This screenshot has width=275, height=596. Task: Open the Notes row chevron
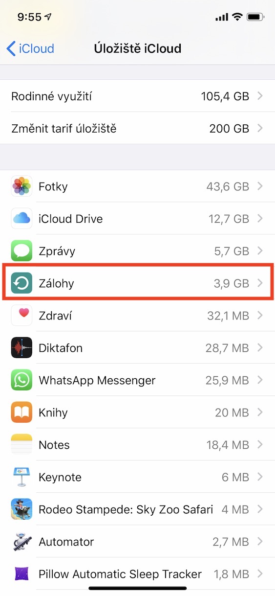tap(260, 445)
